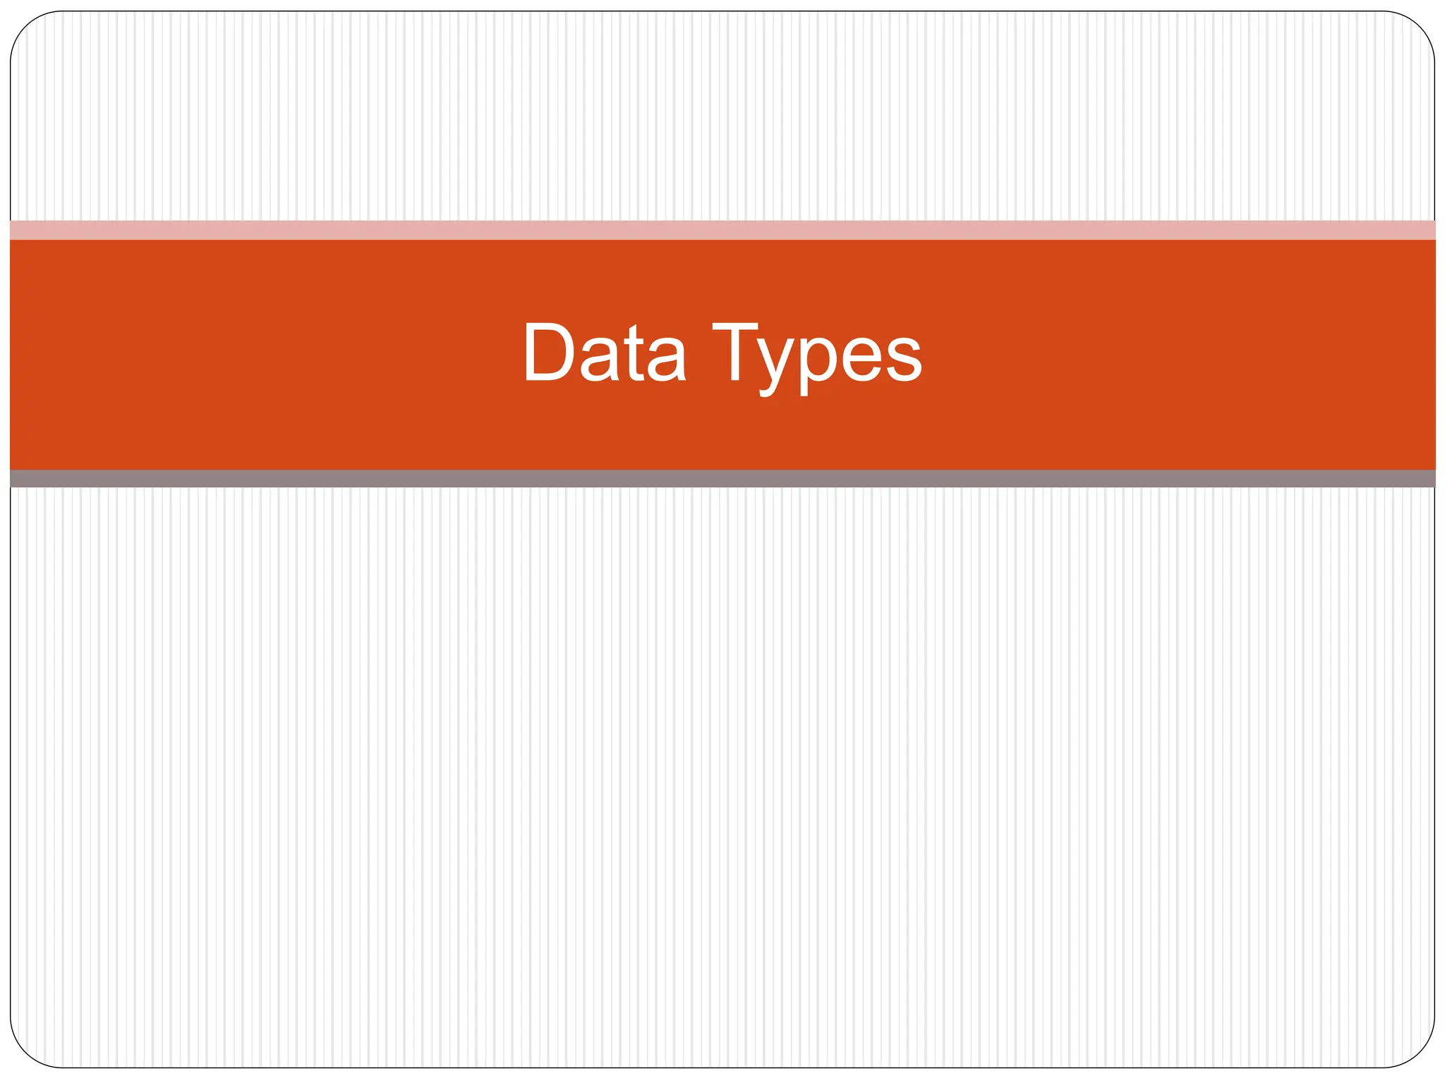The image size is (1445, 1083).
Task: Click the light pink stripe above the orange banner
Action: tap(722, 231)
